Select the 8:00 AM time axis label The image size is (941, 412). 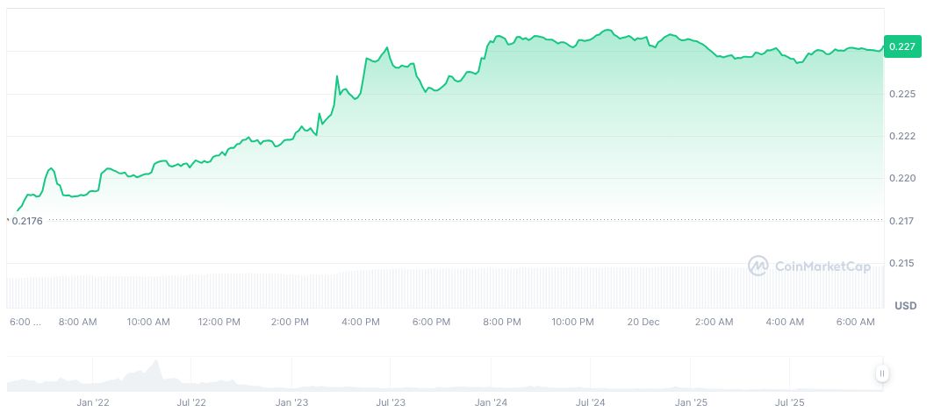click(77, 322)
